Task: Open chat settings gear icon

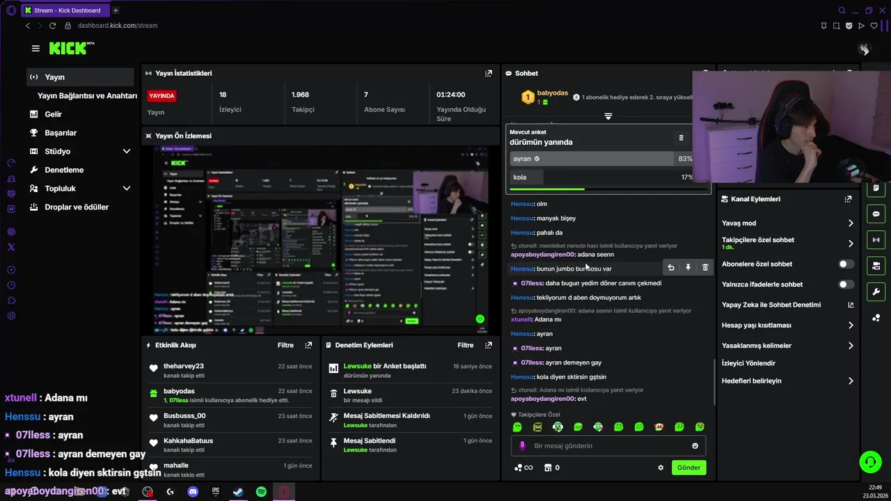Action: [x=661, y=468]
